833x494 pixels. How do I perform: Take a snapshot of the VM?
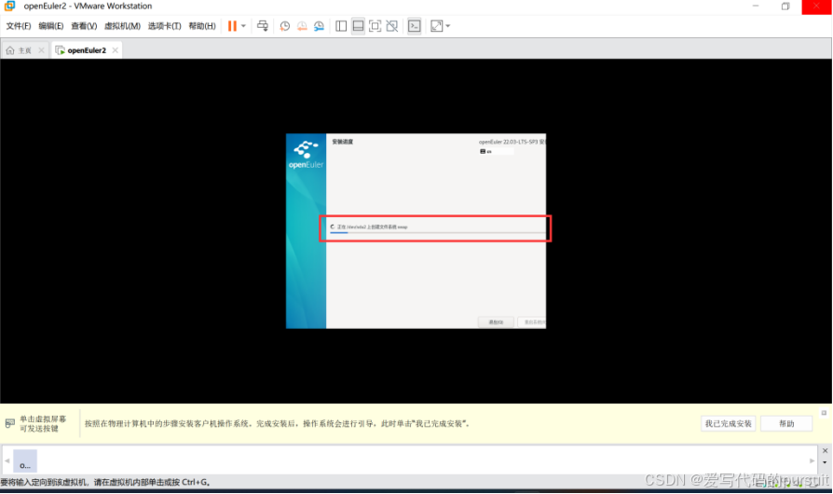click(285, 26)
